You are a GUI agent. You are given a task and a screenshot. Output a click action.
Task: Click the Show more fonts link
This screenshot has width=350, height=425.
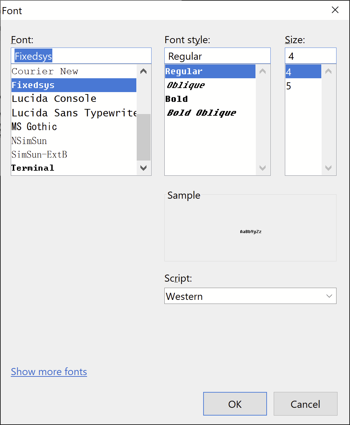click(49, 372)
